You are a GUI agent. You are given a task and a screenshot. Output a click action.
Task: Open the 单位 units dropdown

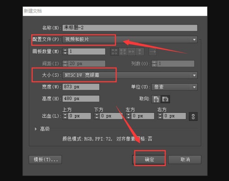(x=174, y=87)
